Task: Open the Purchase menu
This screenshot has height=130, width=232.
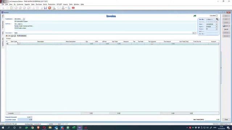Action: click(x=39, y=4)
